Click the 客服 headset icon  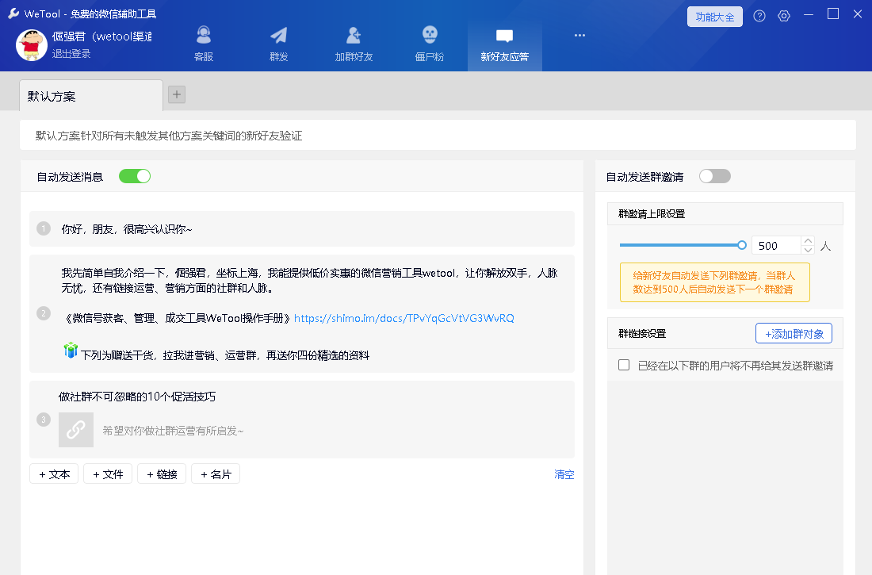[204, 35]
